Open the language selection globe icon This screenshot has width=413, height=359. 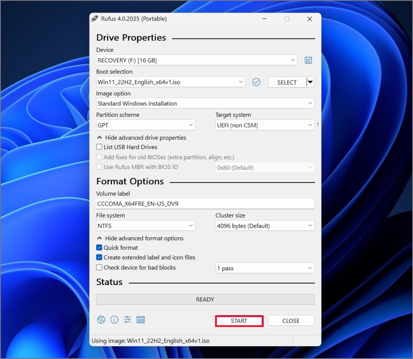pos(101,320)
